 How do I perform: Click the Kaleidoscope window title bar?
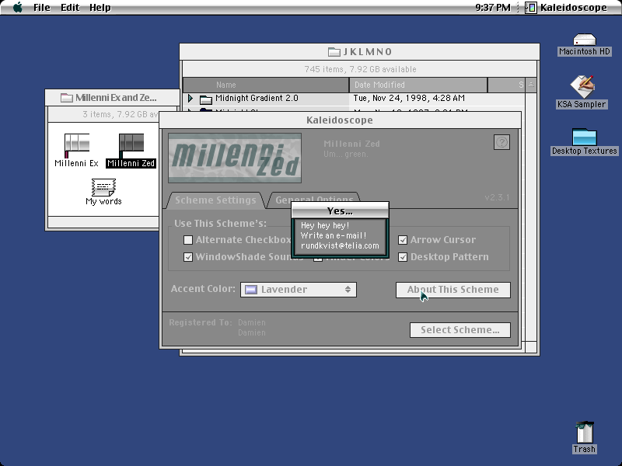pos(340,120)
